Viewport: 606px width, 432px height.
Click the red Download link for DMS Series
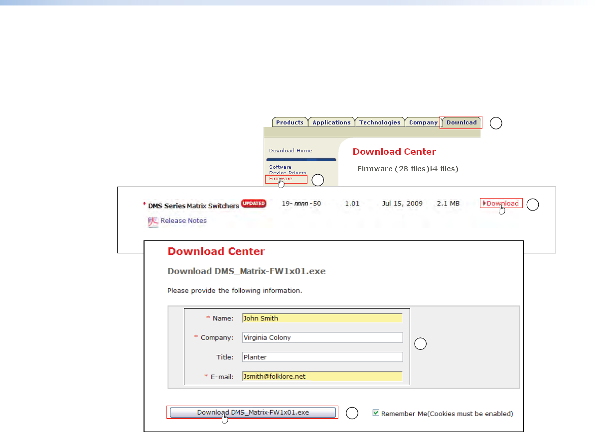pos(502,203)
